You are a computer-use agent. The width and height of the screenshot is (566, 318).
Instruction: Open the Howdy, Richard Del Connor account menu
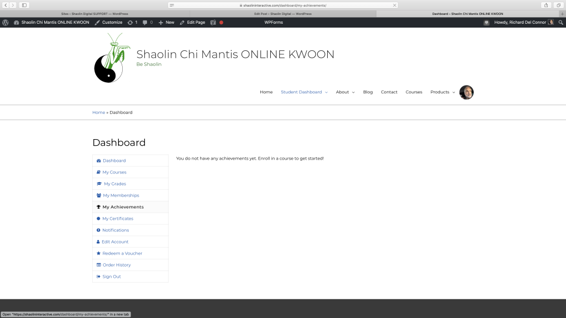point(523,22)
